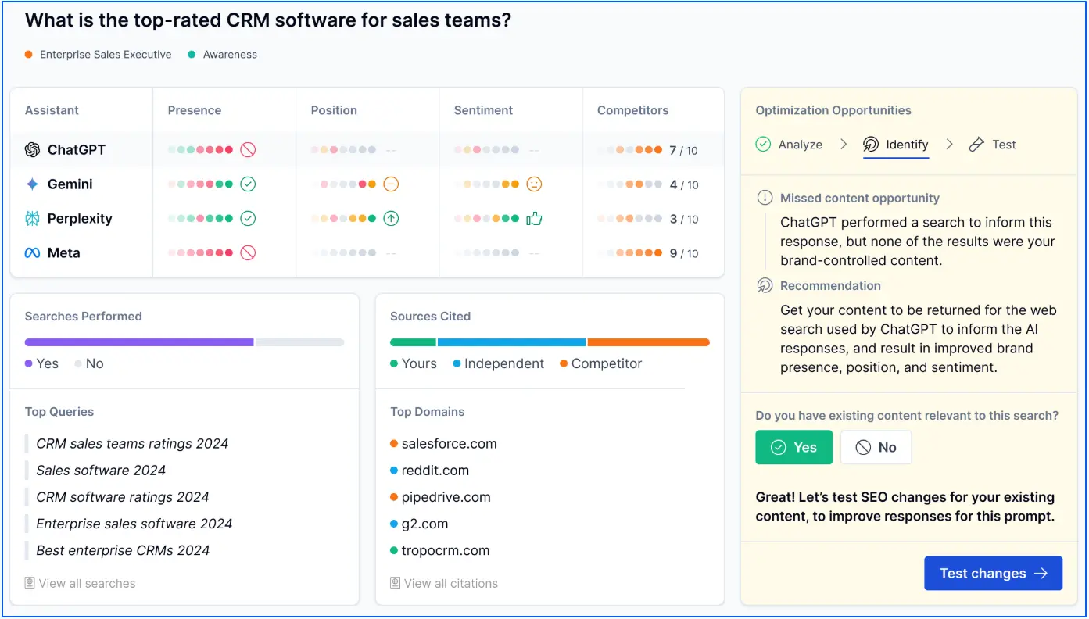Select query 'Best enterprise CRMs 2024'
This screenshot has height=619, width=1089.
123,550
